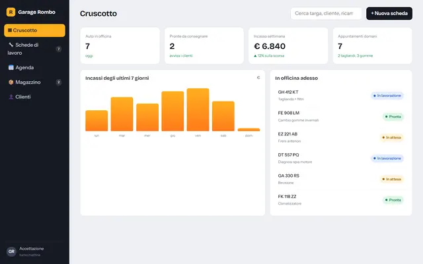Open the GA 330 RS vehicle row

pos(341,179)
